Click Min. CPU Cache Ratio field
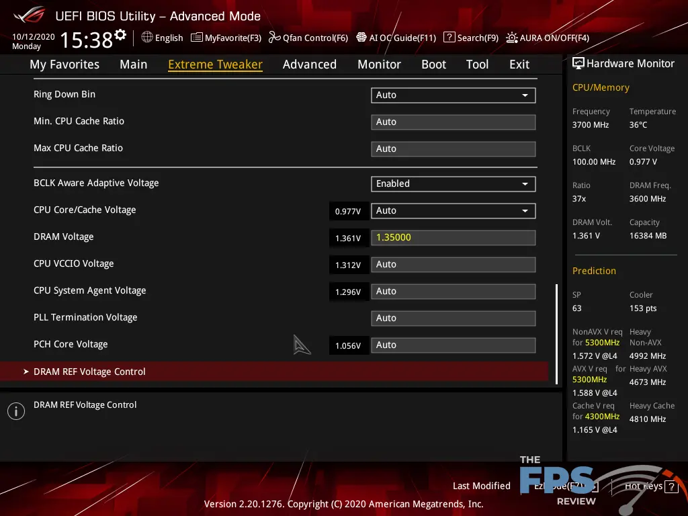The height and width of the screenshot is (516, 688). (454, 122)
